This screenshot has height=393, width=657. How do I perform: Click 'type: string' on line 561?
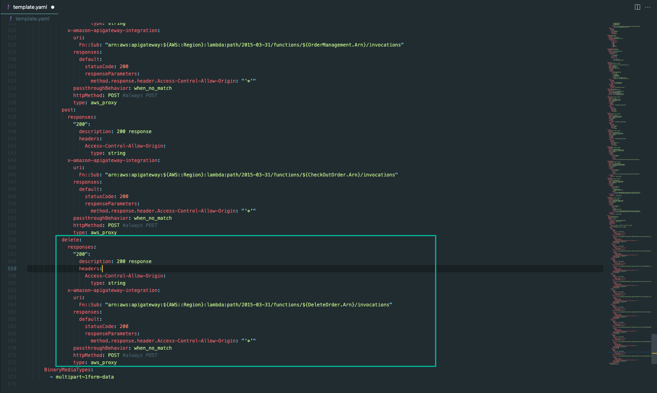click(108, 283)
